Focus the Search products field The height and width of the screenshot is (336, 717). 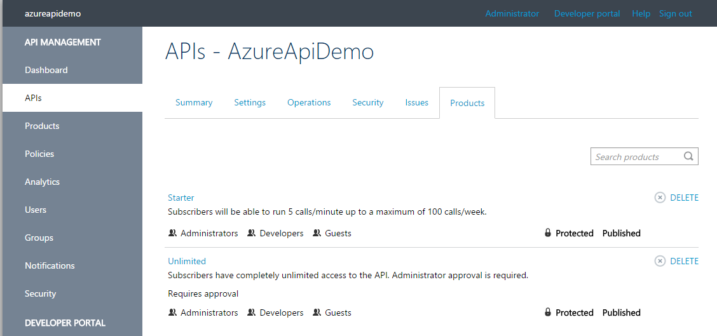[x=645, y=156]
